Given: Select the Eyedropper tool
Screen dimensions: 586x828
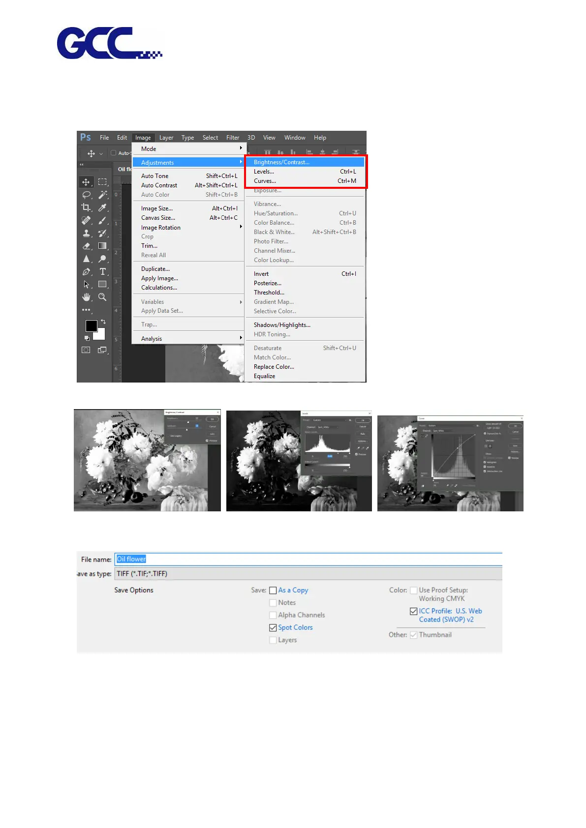Looking at the screenshot, I should 102,207.
